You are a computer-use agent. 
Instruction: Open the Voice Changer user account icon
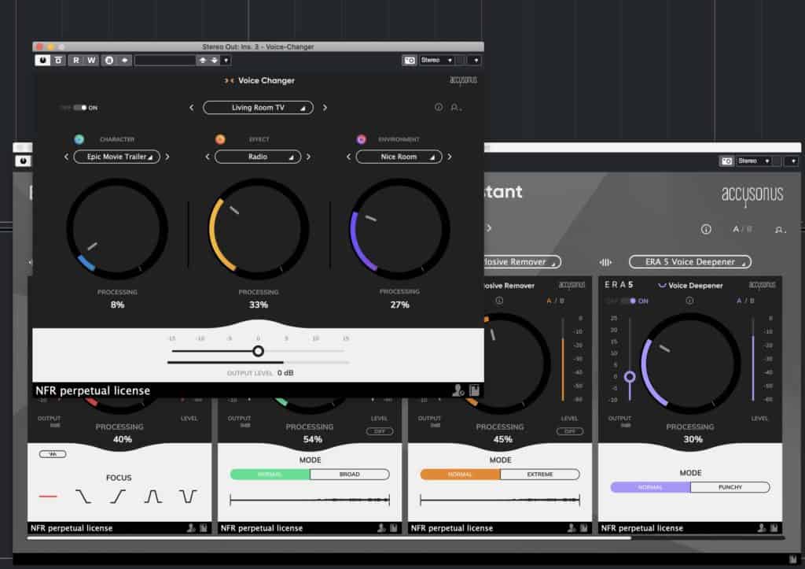pyautogui.click(x=455, y=107)
